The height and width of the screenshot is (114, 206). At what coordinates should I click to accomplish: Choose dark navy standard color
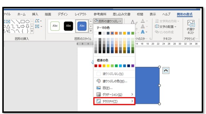pos(129,66)
